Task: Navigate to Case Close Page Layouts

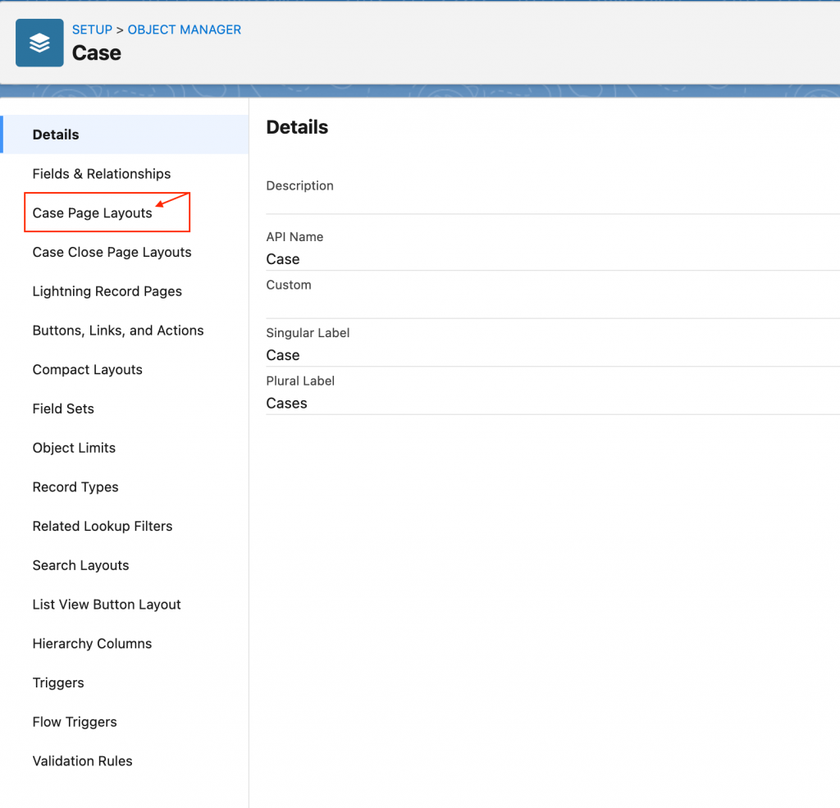Action: (112, 253)
